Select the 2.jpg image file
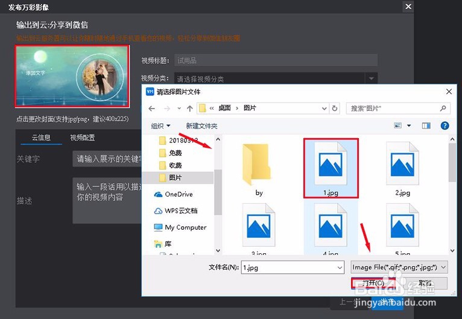 pos(402,169)
